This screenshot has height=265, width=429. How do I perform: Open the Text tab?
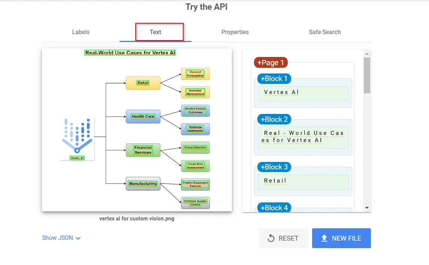tap(155, 32)
